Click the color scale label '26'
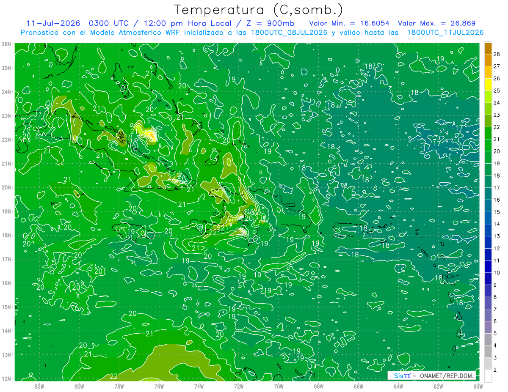The width and height of the screenshot is (508, 392). 497,78
